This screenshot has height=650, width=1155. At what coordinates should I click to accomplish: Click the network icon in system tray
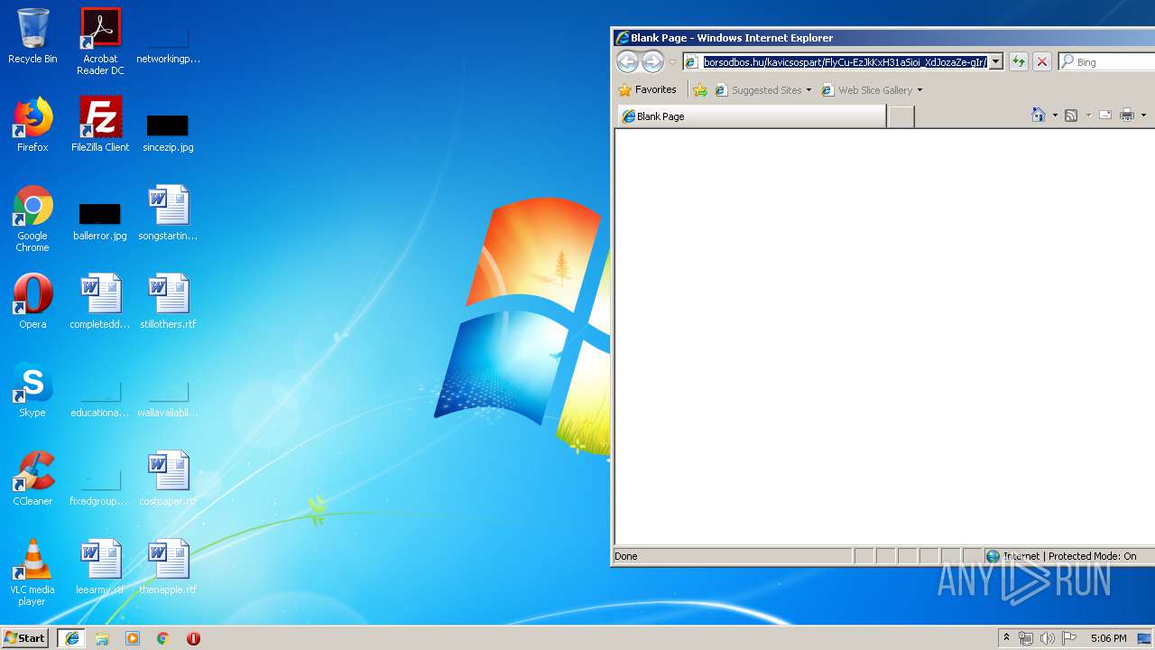1026,638
